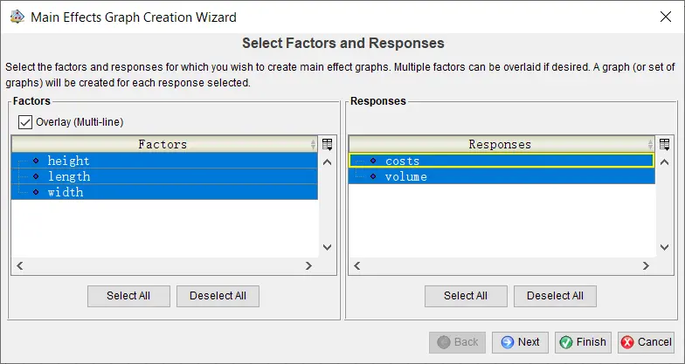Image resolution: width=685 pixels, height=364 pixels.
Task: Cancel the graph creation wizard
Action: 647,342
